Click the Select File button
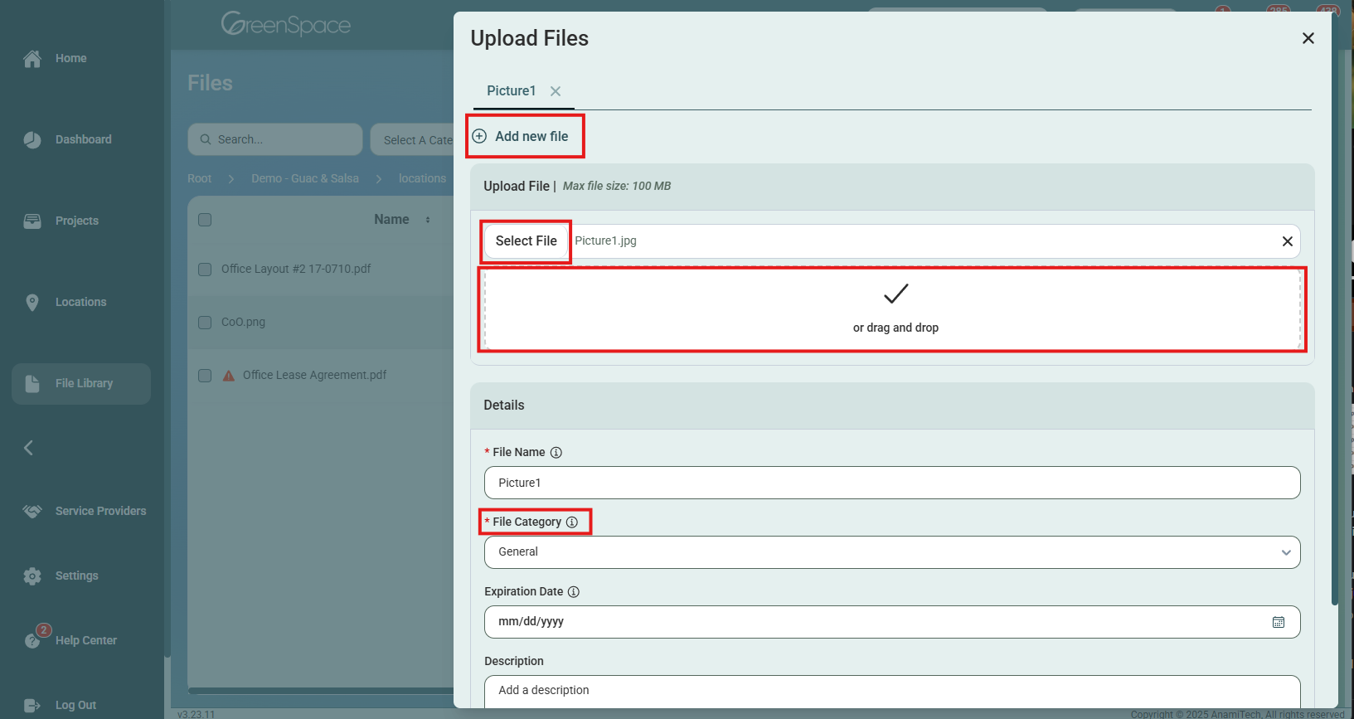Image resolution: width=1354 pixels, height=719 pixels. click(526, 241)
